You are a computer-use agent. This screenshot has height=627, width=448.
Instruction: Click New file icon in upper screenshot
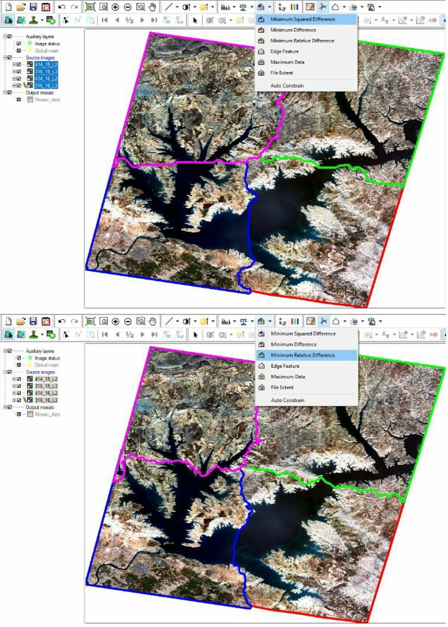tap(8, 7)
